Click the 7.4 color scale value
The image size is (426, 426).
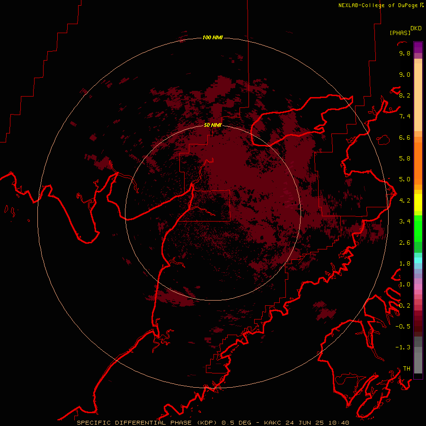405,116
